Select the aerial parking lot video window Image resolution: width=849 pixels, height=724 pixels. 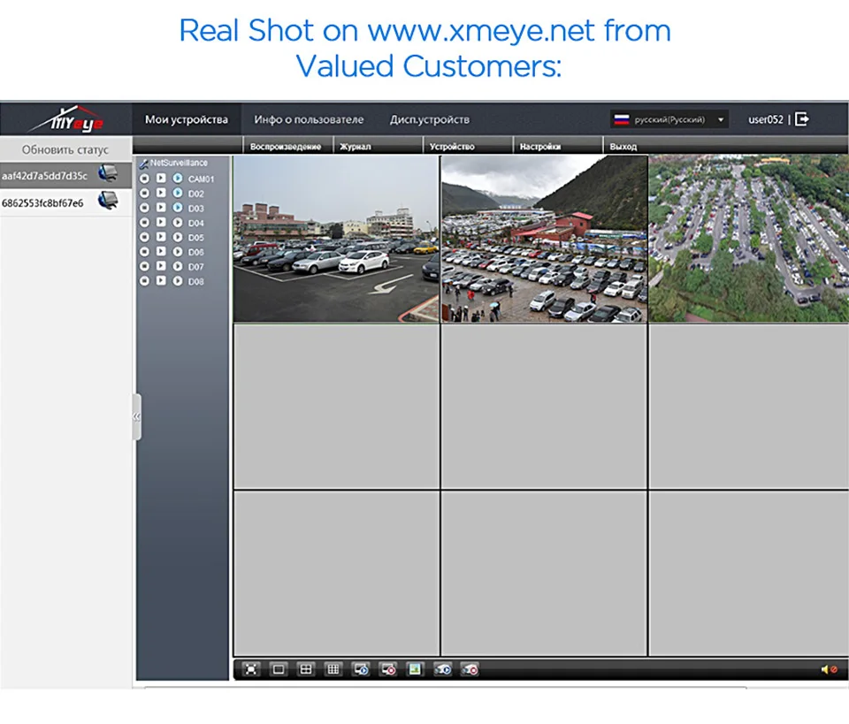click(749, 240)
